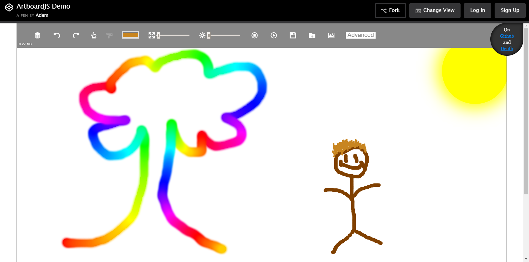This screenshot has width=529, height=262.
Task: Select the paint roller tool
Action: 109,35
